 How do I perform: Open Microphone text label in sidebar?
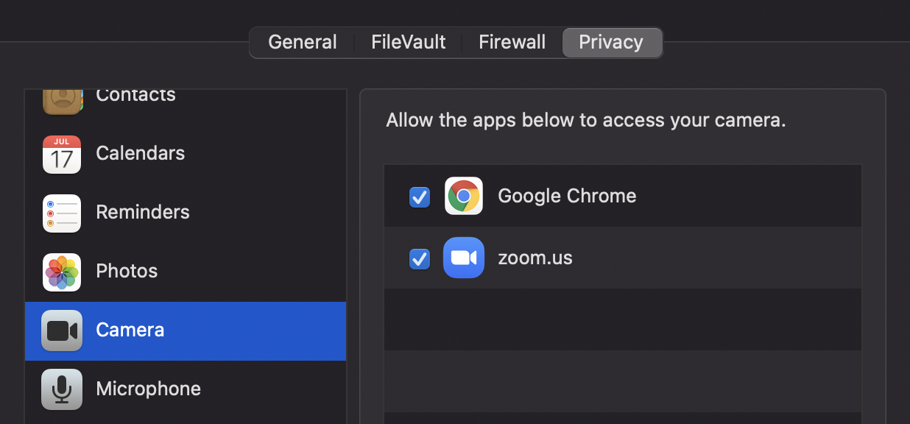coord(149,389)
